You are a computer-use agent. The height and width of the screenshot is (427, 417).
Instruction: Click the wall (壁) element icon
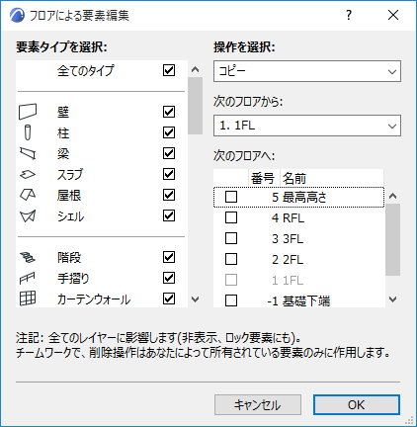click(x=28, y=112)
